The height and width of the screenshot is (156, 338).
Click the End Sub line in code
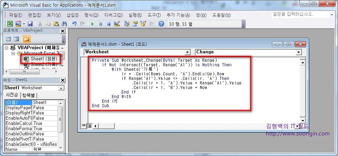click(100, 106)
